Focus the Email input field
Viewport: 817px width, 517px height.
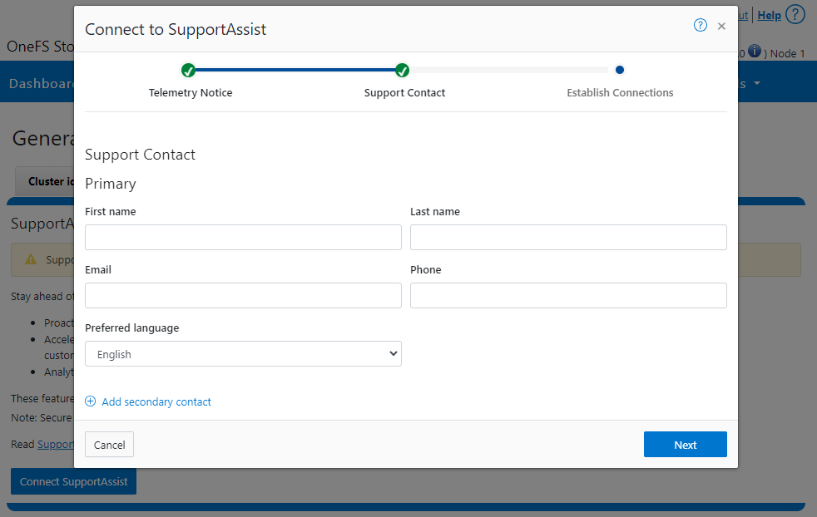(243, 296)
